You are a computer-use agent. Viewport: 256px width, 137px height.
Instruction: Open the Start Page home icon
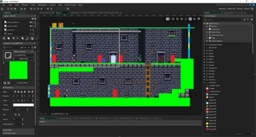[x=2, y=9]
